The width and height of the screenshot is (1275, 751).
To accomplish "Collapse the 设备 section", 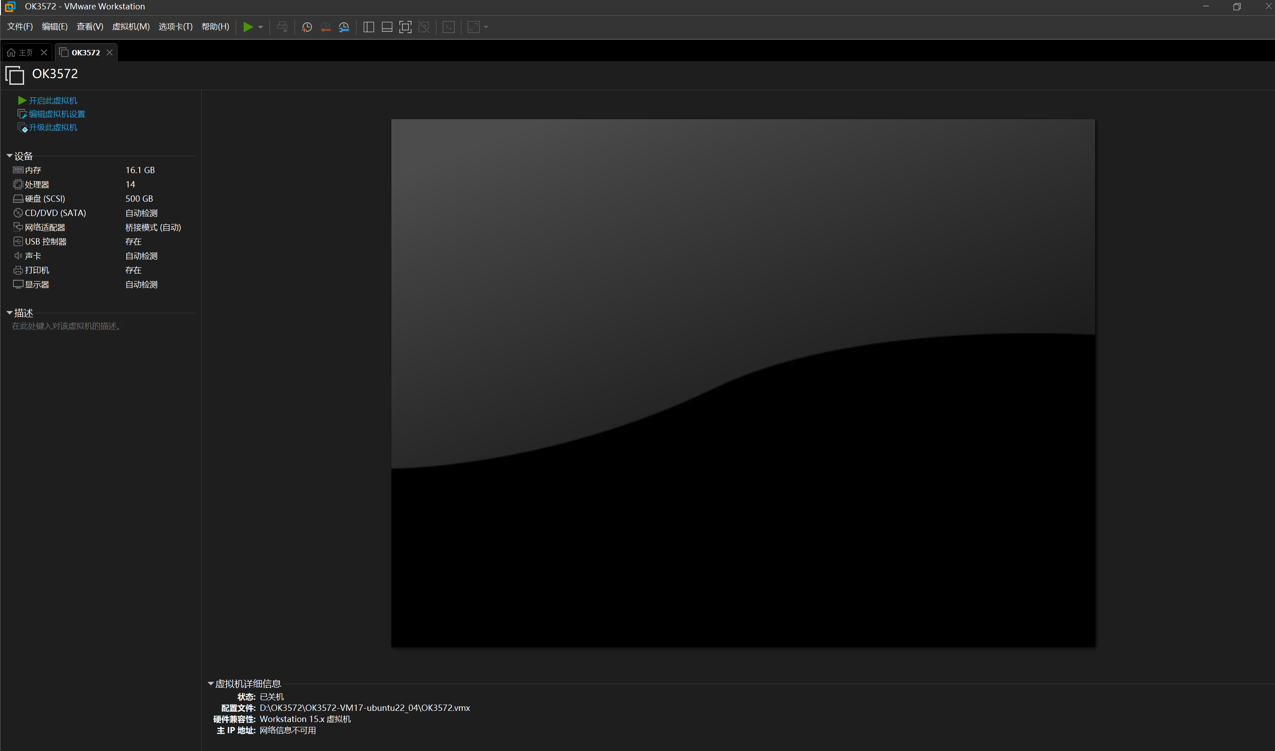I will 9,156.
